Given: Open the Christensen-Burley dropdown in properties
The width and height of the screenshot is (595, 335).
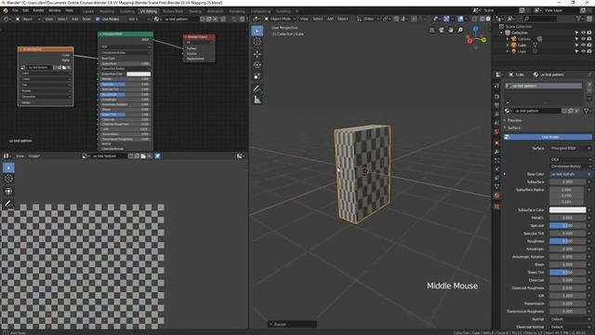Looking at the screenshot, I should 570,167.
